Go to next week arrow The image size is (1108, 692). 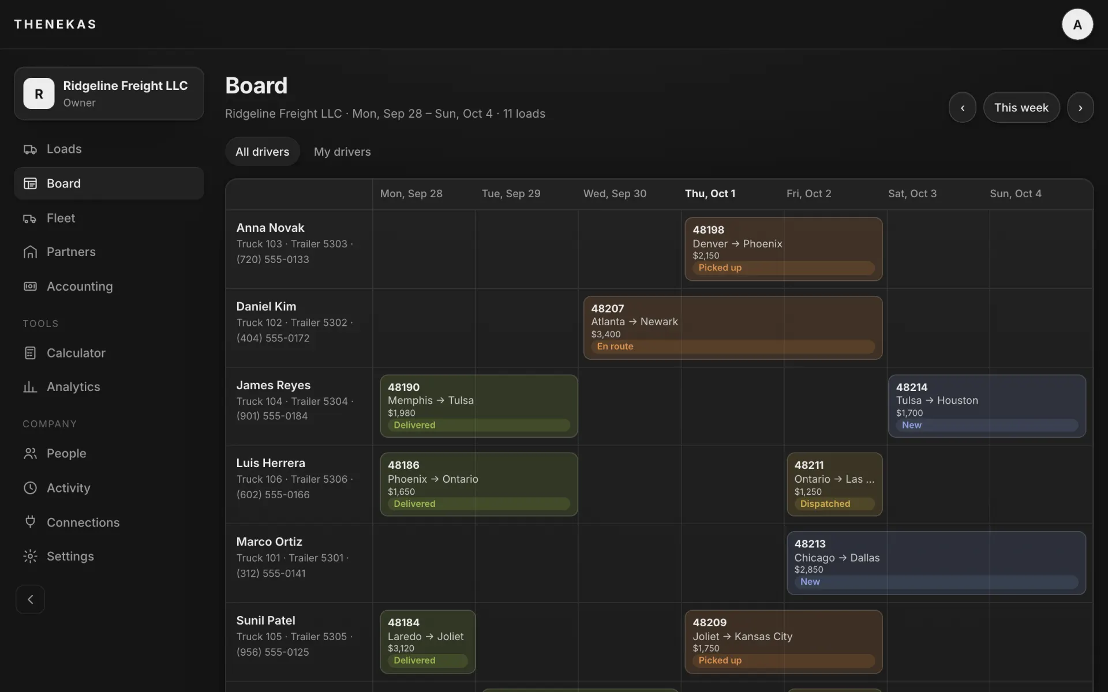[x=1080, y=107]
